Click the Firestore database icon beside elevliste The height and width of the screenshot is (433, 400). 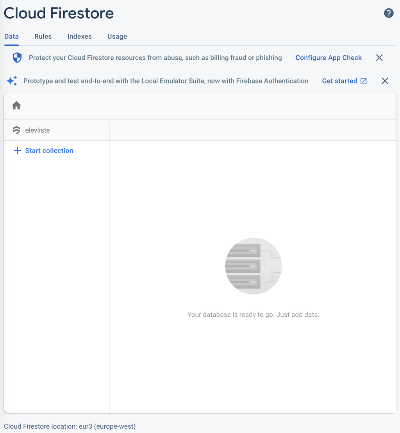pyautogui.click(x=16, y=130)
